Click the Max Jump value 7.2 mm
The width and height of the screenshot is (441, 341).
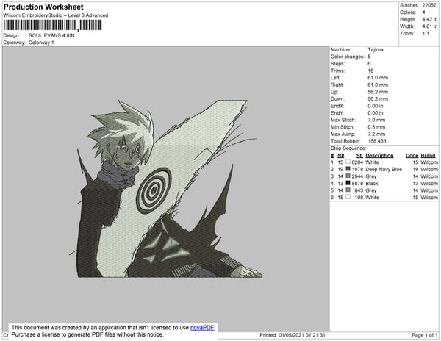coord(376,134)
